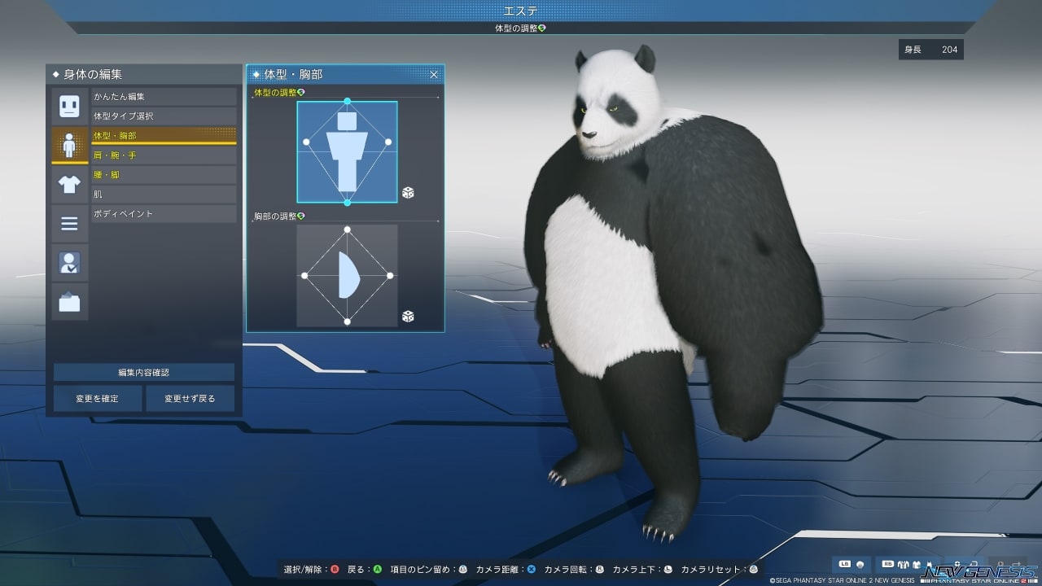Confirm changes with 変更を確定 button
The width and height of the screenshot is (1042, 586).
pos(98,399)
